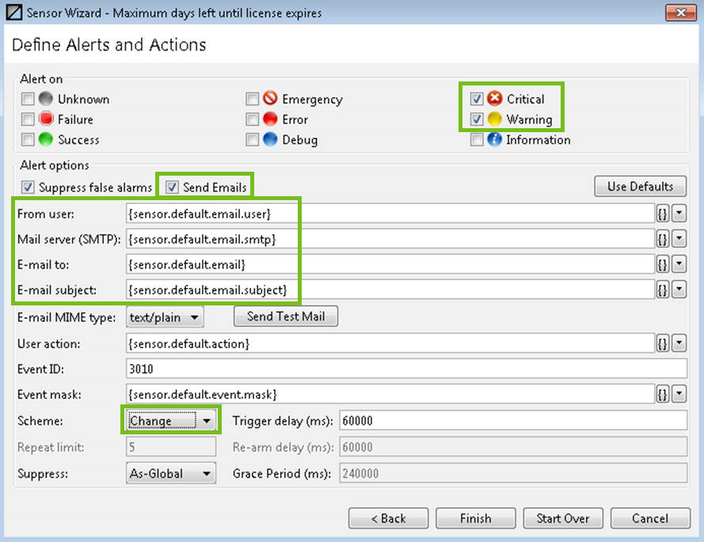Open the Suppress As-Global dropdown
Screen dimensions: 704x542
click(171, 473)
